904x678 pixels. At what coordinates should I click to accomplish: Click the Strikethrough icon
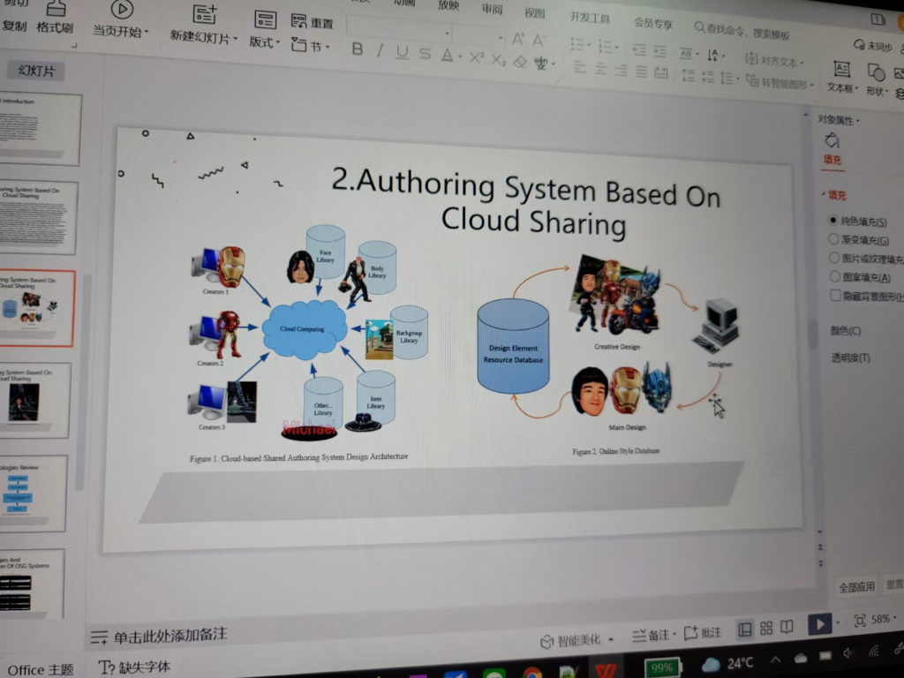click(425, 54)
